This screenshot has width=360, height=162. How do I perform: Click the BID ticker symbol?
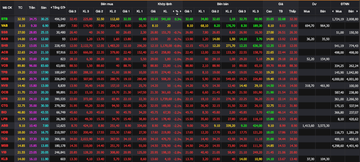(x=4, y=112)
